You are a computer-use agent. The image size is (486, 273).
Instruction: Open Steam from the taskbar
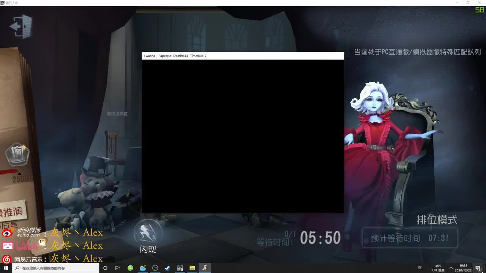click(x=167, y=268)
